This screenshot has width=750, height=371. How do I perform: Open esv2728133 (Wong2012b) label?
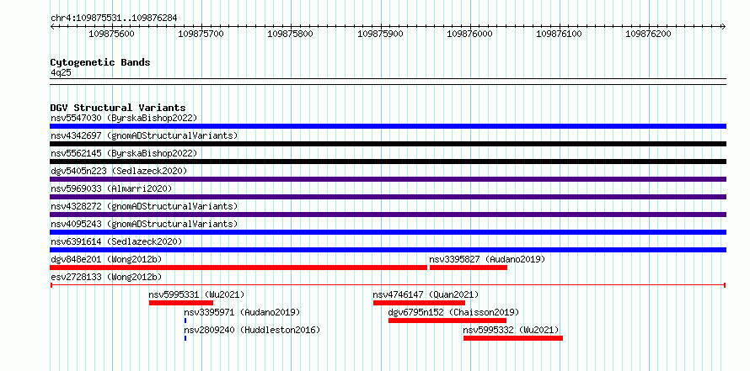[106, 277]
